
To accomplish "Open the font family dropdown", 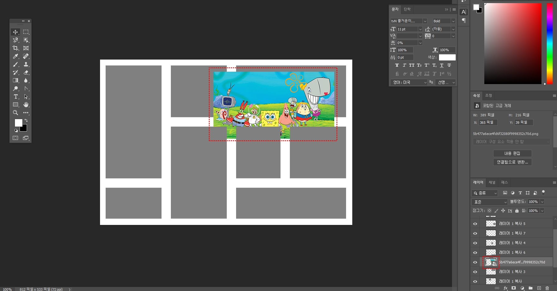I will (x=425, y=21).
